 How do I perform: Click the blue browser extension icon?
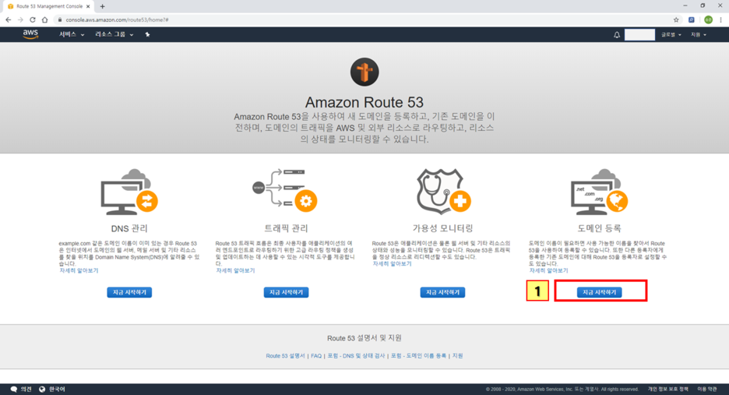(x=692, y=19)
